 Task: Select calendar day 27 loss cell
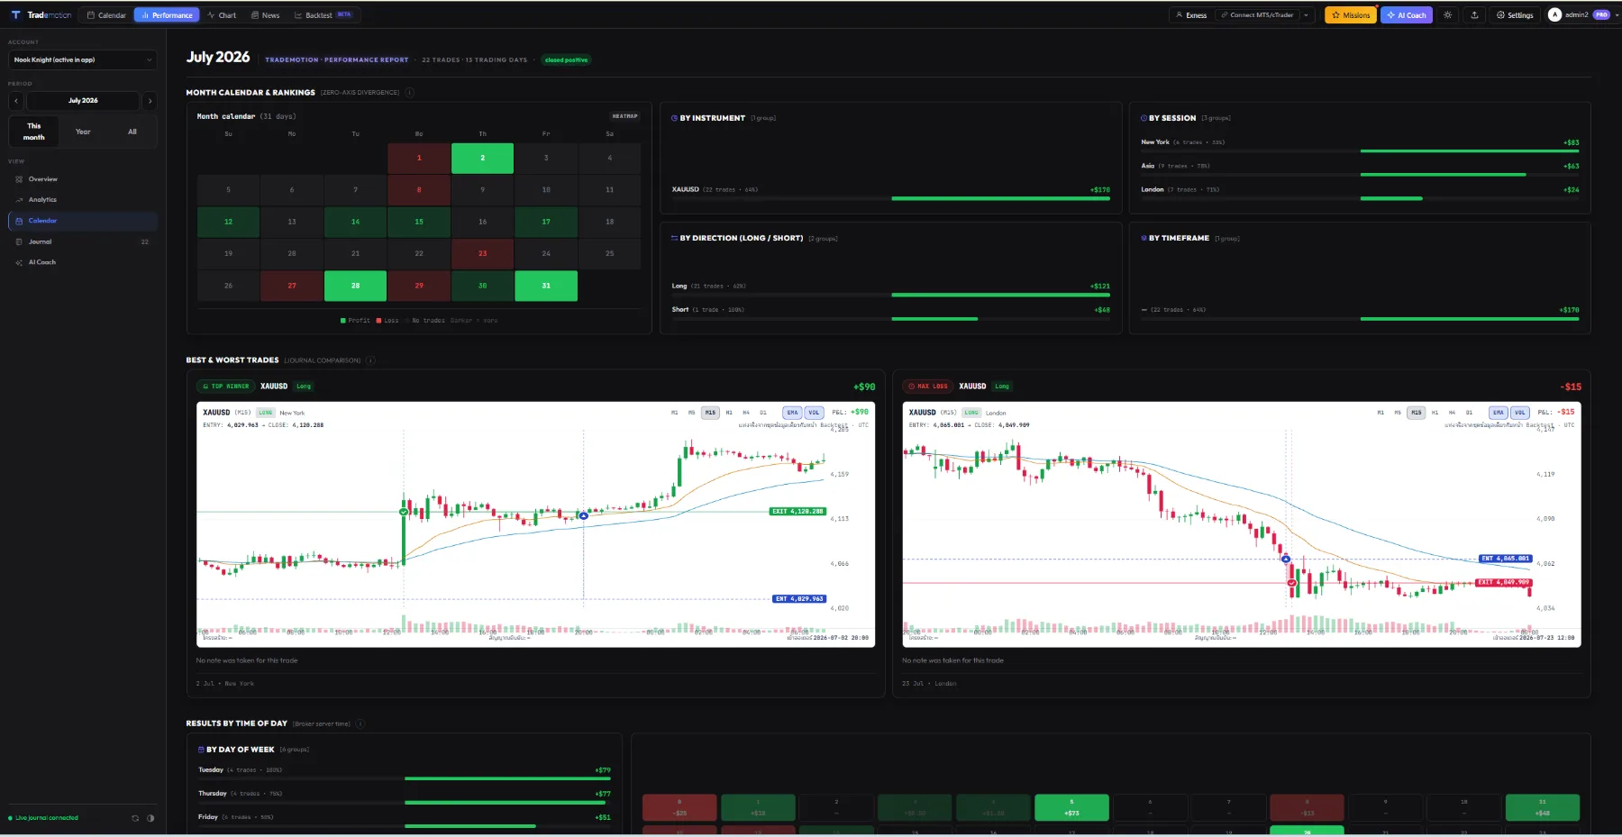click(x=292, y=286)
